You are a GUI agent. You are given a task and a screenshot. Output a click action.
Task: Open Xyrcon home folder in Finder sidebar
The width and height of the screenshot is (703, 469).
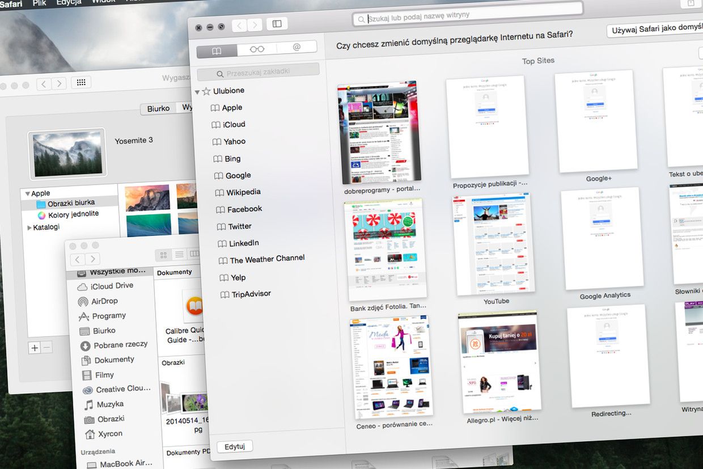[103, 434]
